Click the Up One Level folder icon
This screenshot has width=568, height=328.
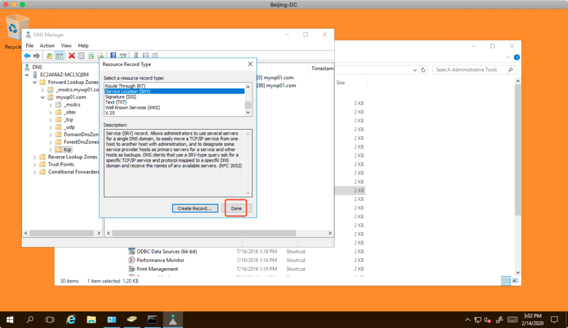pos(49,55)
